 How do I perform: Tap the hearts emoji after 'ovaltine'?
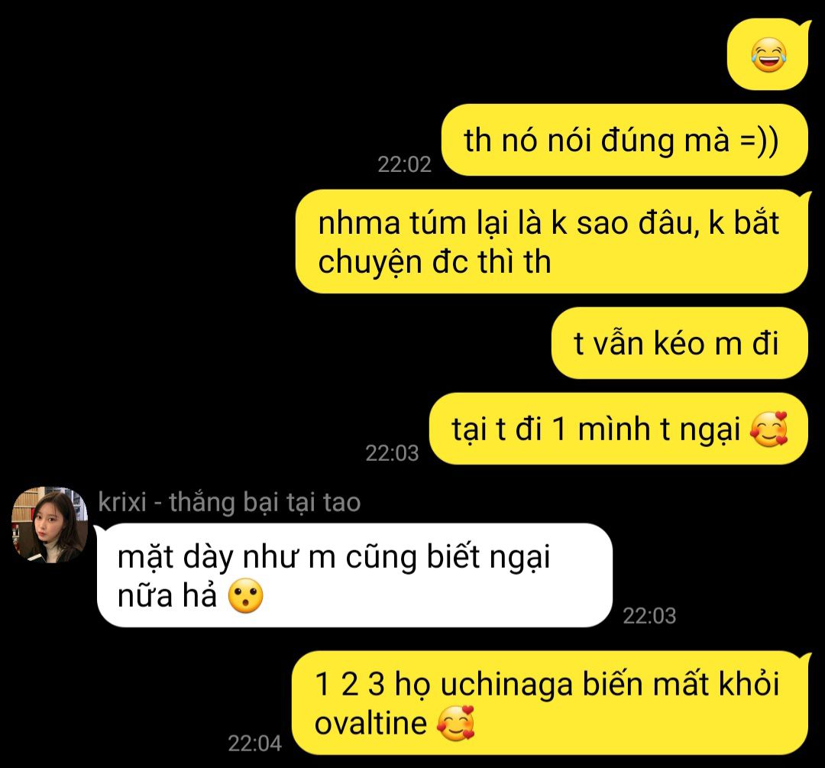coord(455,724)
